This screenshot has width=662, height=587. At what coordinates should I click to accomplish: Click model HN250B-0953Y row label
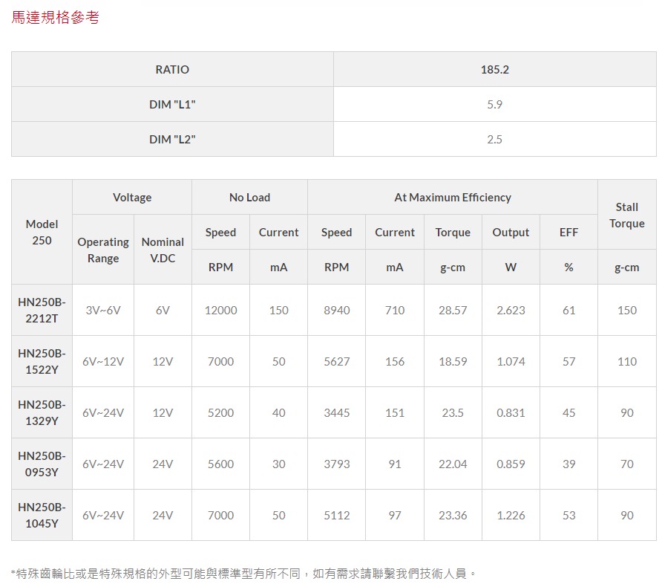pos(42,464)
